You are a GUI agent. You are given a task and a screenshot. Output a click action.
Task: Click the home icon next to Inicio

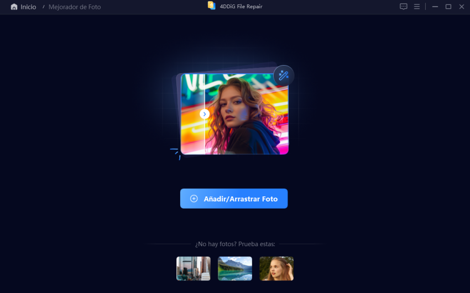[x=14, y=7]
